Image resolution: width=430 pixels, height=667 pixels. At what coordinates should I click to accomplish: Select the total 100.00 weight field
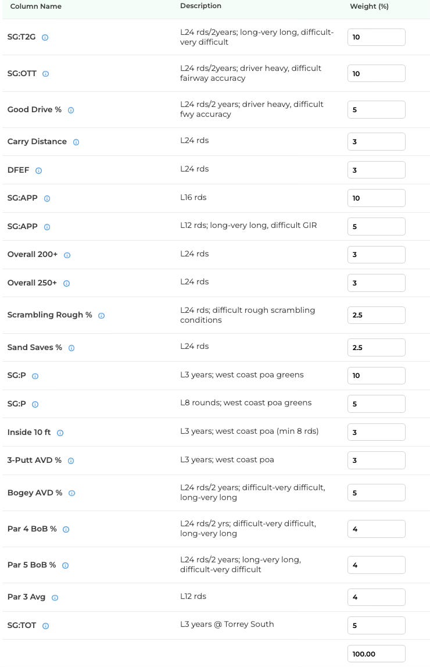[x=377, y=654]
